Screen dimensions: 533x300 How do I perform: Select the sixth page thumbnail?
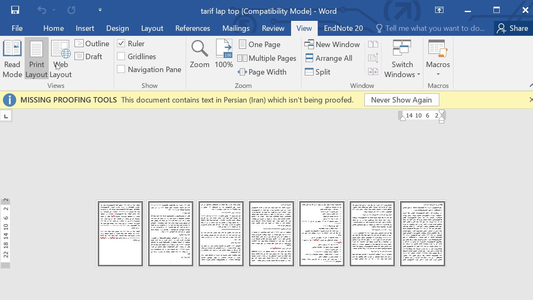pyautogui.click(x=372, y=233)
